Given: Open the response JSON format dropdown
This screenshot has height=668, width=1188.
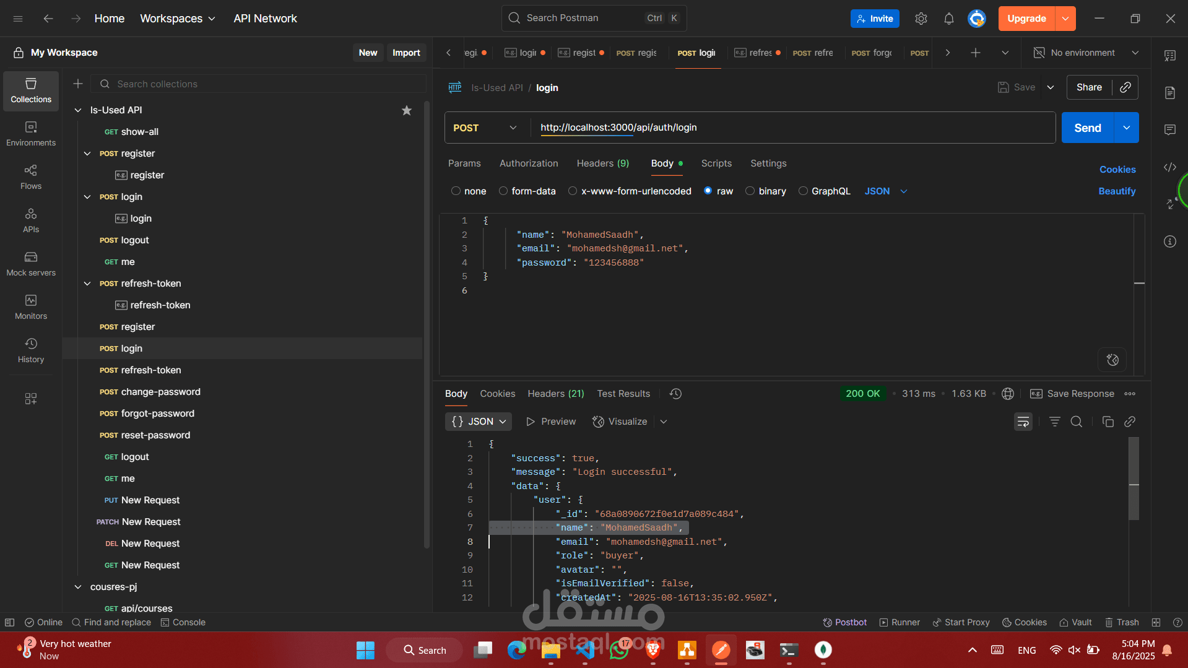Looking at the screenshot, I should click(479, 422).
